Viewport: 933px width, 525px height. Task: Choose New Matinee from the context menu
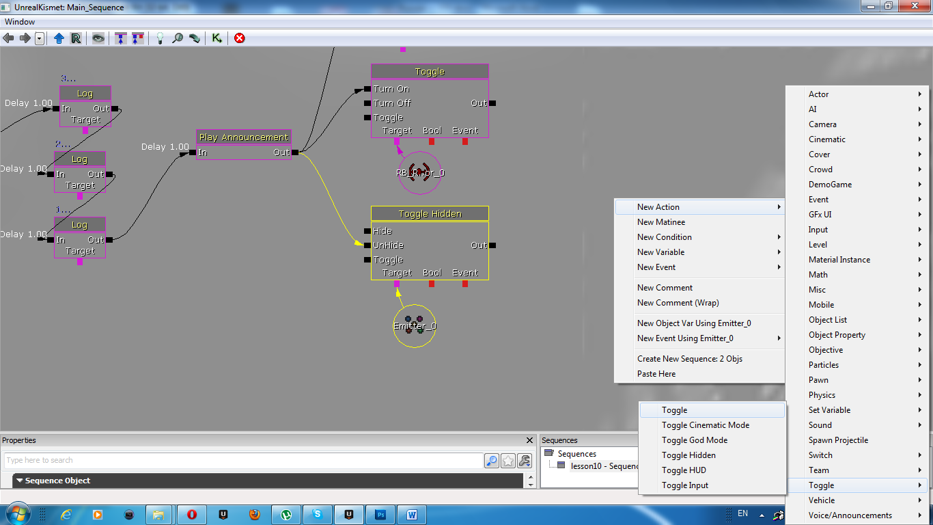click(700, 222)
